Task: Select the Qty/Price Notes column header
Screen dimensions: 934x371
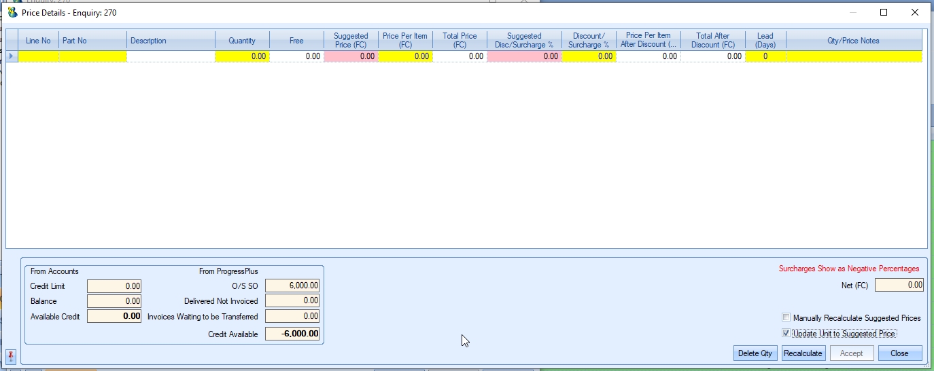Action: tap(854, 41)
